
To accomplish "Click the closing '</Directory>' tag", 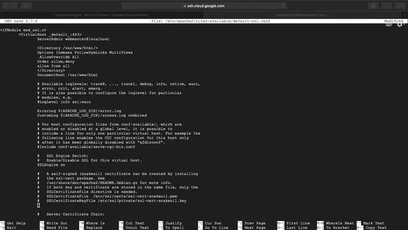I will (51, 70).
